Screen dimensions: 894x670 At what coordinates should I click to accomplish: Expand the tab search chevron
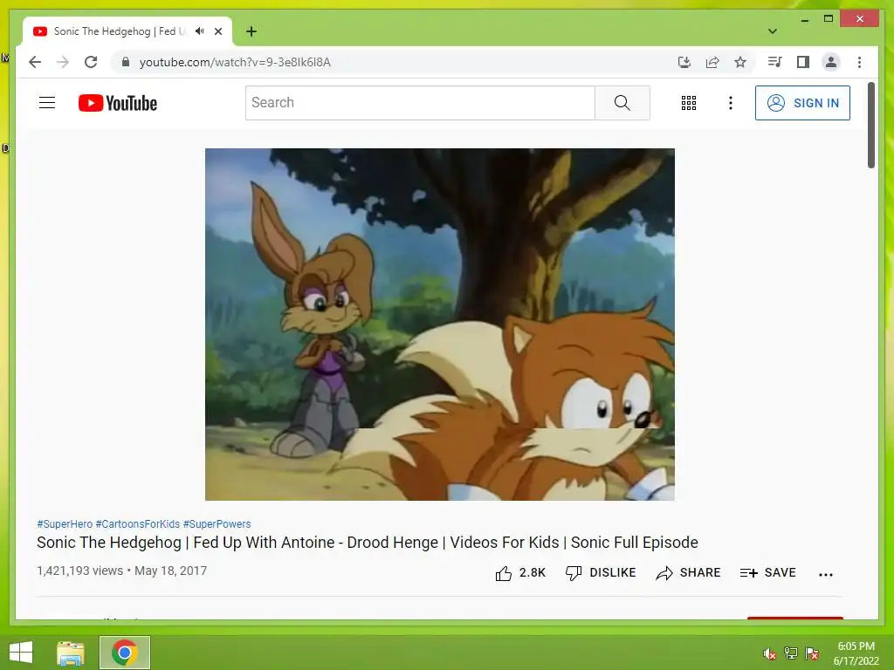[x=773, y=31]
